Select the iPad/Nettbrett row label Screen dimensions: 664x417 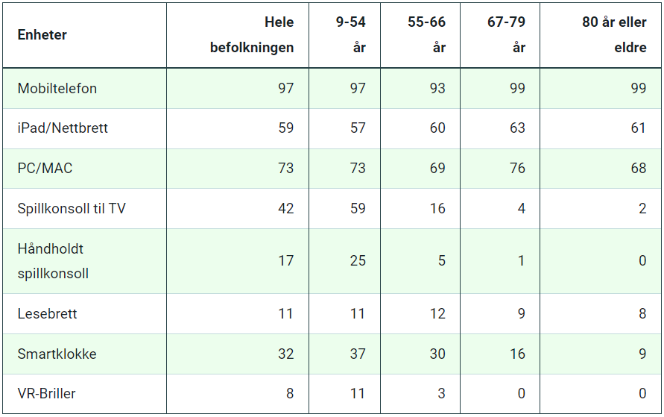tap(63, 128)
